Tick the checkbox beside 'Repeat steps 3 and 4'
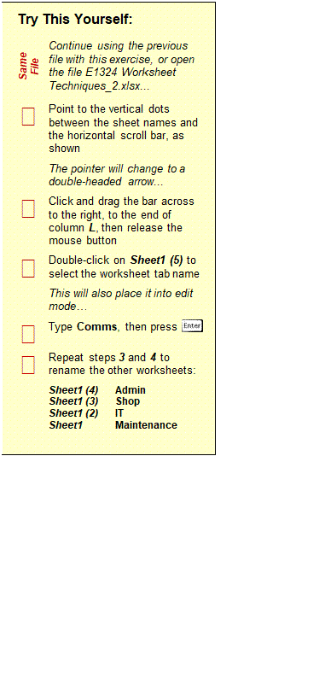Screen dimensions: 325x684 [28, 365]
